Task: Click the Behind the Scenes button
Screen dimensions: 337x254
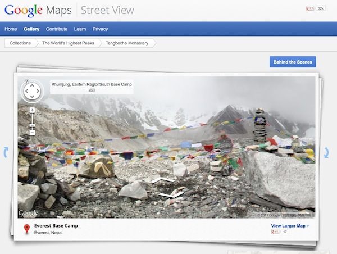Action: tap(293, 62)
